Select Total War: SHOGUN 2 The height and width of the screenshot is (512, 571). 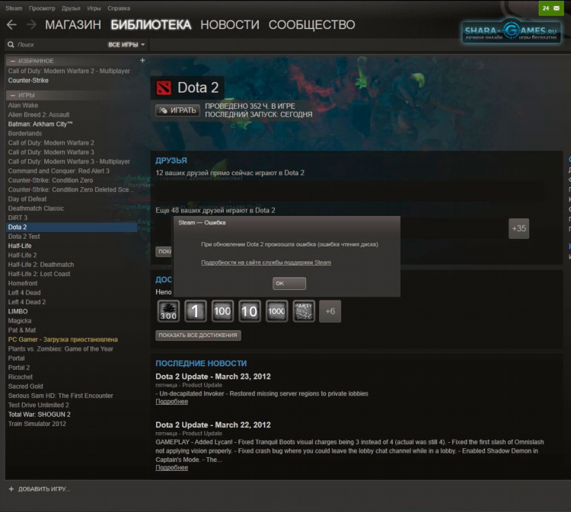pos(40,415)
